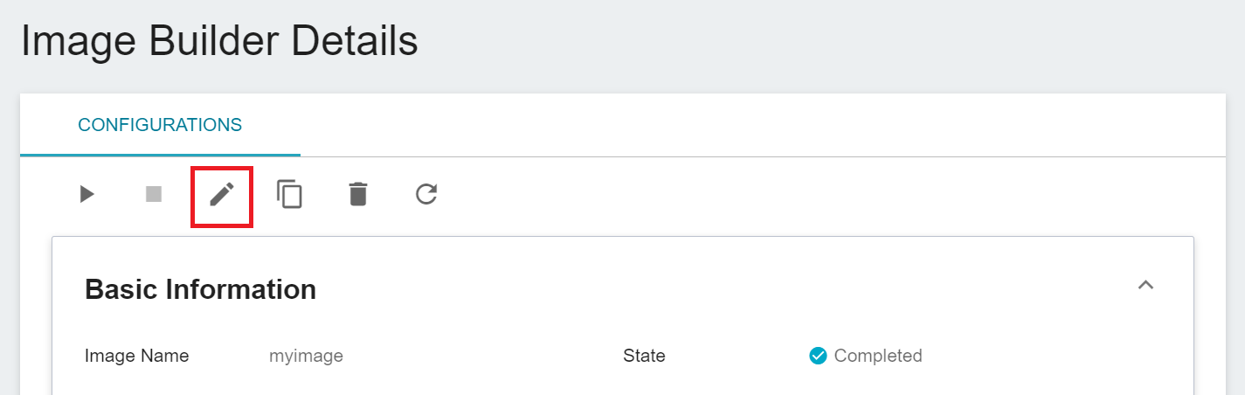Start the image build with the play icon

point(86,194)
